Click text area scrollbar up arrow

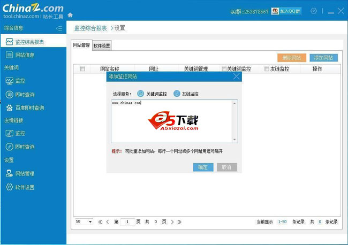click(x=234, y=103)
